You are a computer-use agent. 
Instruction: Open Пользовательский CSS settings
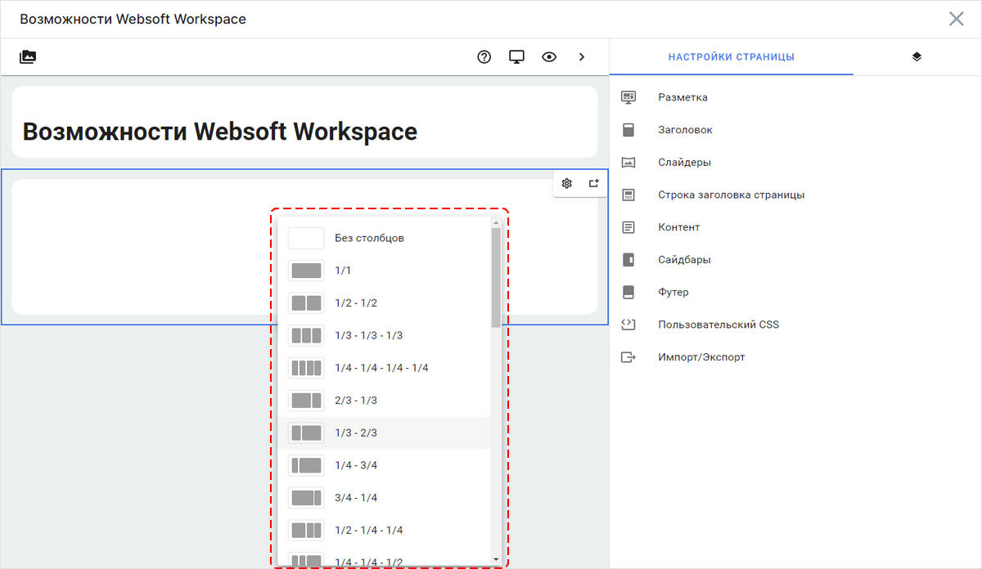(718, 324)
